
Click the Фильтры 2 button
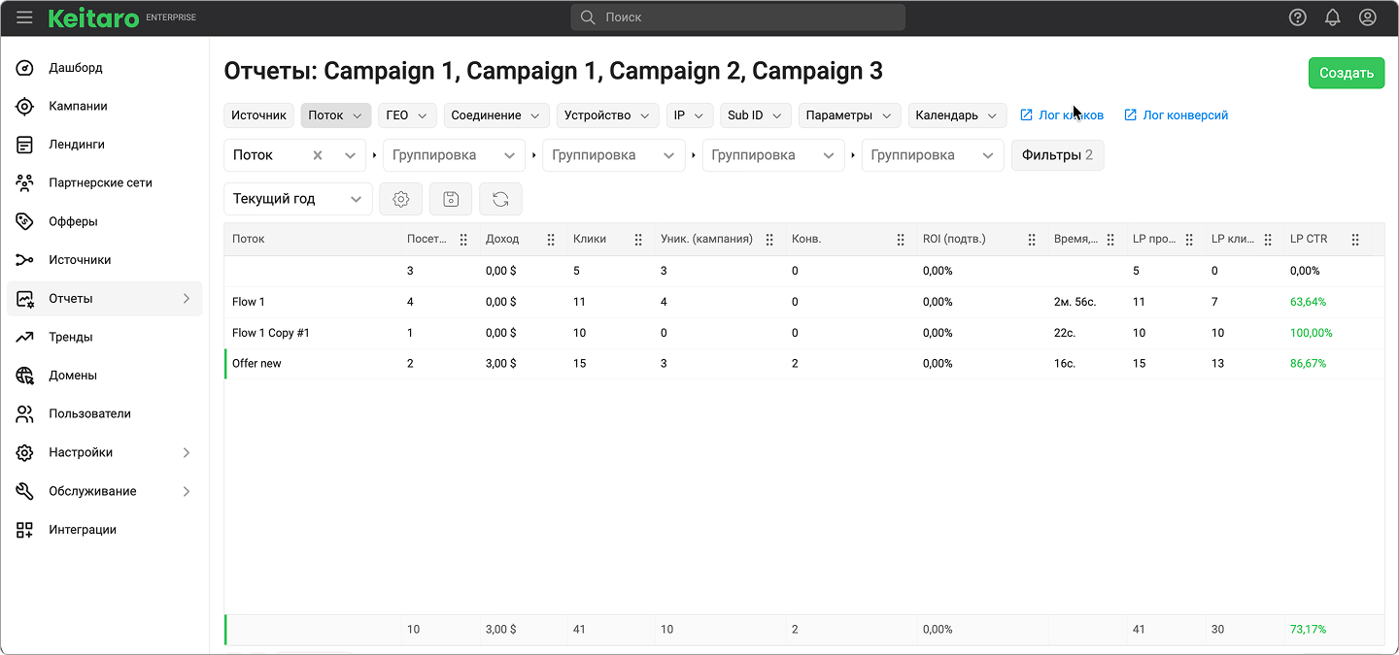[1057, 155]
